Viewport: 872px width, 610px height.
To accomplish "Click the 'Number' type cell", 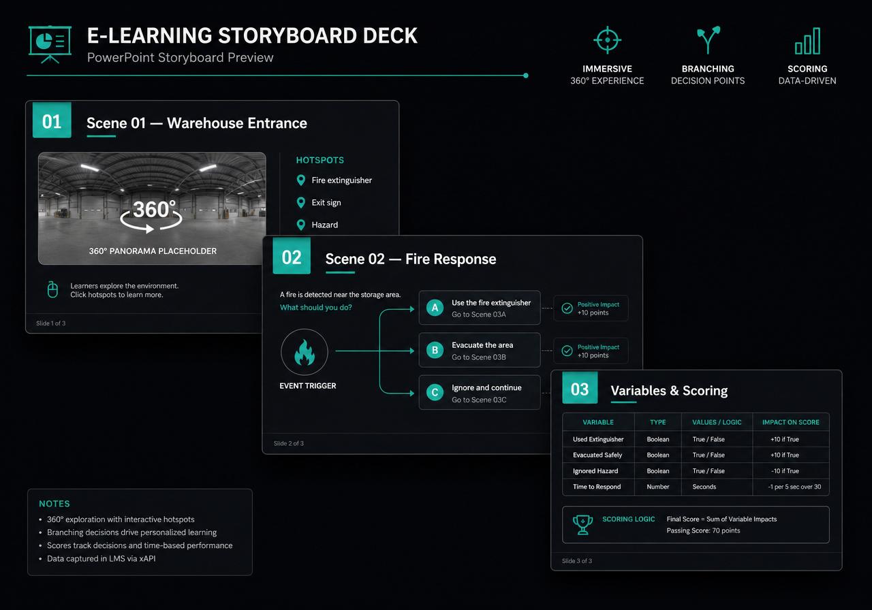I will (658, 487).
